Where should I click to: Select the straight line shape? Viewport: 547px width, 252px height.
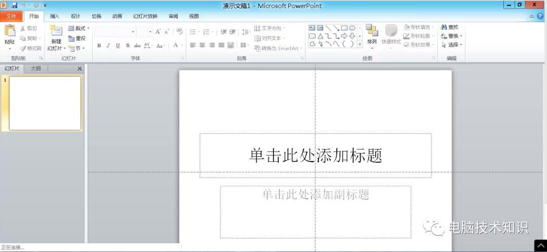point(328,28)
